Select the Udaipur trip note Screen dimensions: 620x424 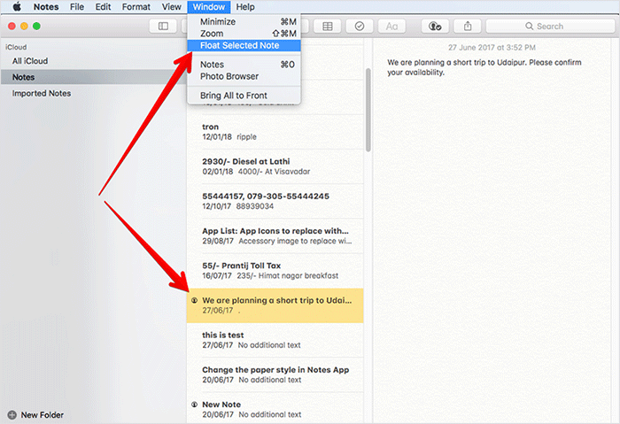(x=275, y=305)
